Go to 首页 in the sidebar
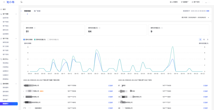Image resolution: width=214 pixels, height=110 pixels. tap(4, 10)
